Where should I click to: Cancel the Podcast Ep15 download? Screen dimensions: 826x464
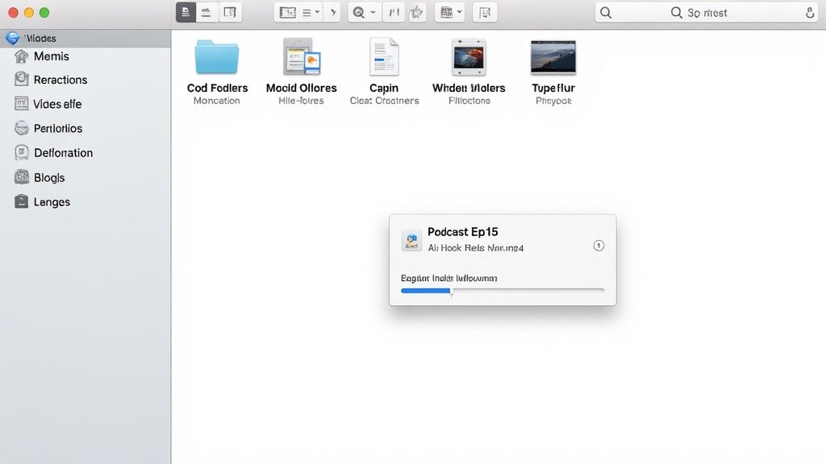(599, 245)
